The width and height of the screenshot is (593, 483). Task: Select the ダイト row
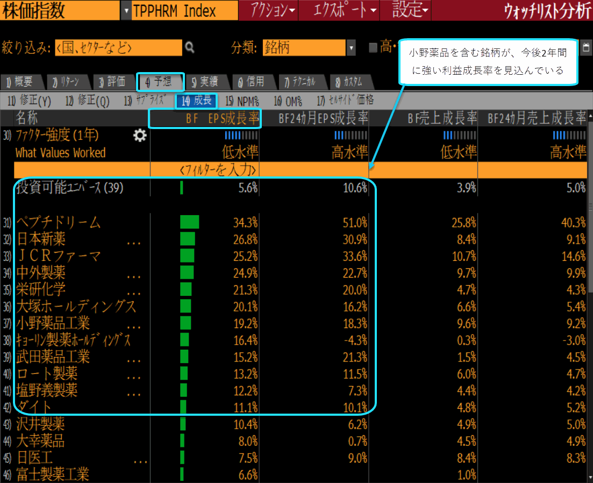(295, 407)
